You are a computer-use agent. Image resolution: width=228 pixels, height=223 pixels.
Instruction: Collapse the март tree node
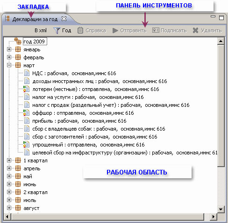[x=9, y=65]
